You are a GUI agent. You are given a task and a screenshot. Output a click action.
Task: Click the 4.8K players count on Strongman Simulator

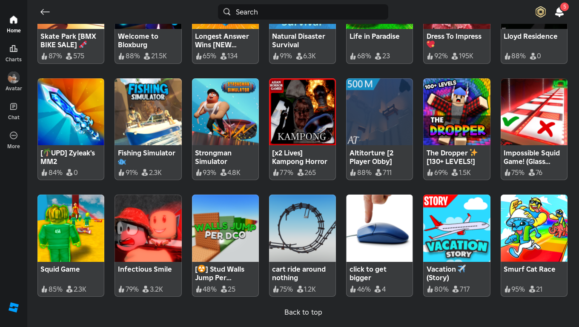234,172
